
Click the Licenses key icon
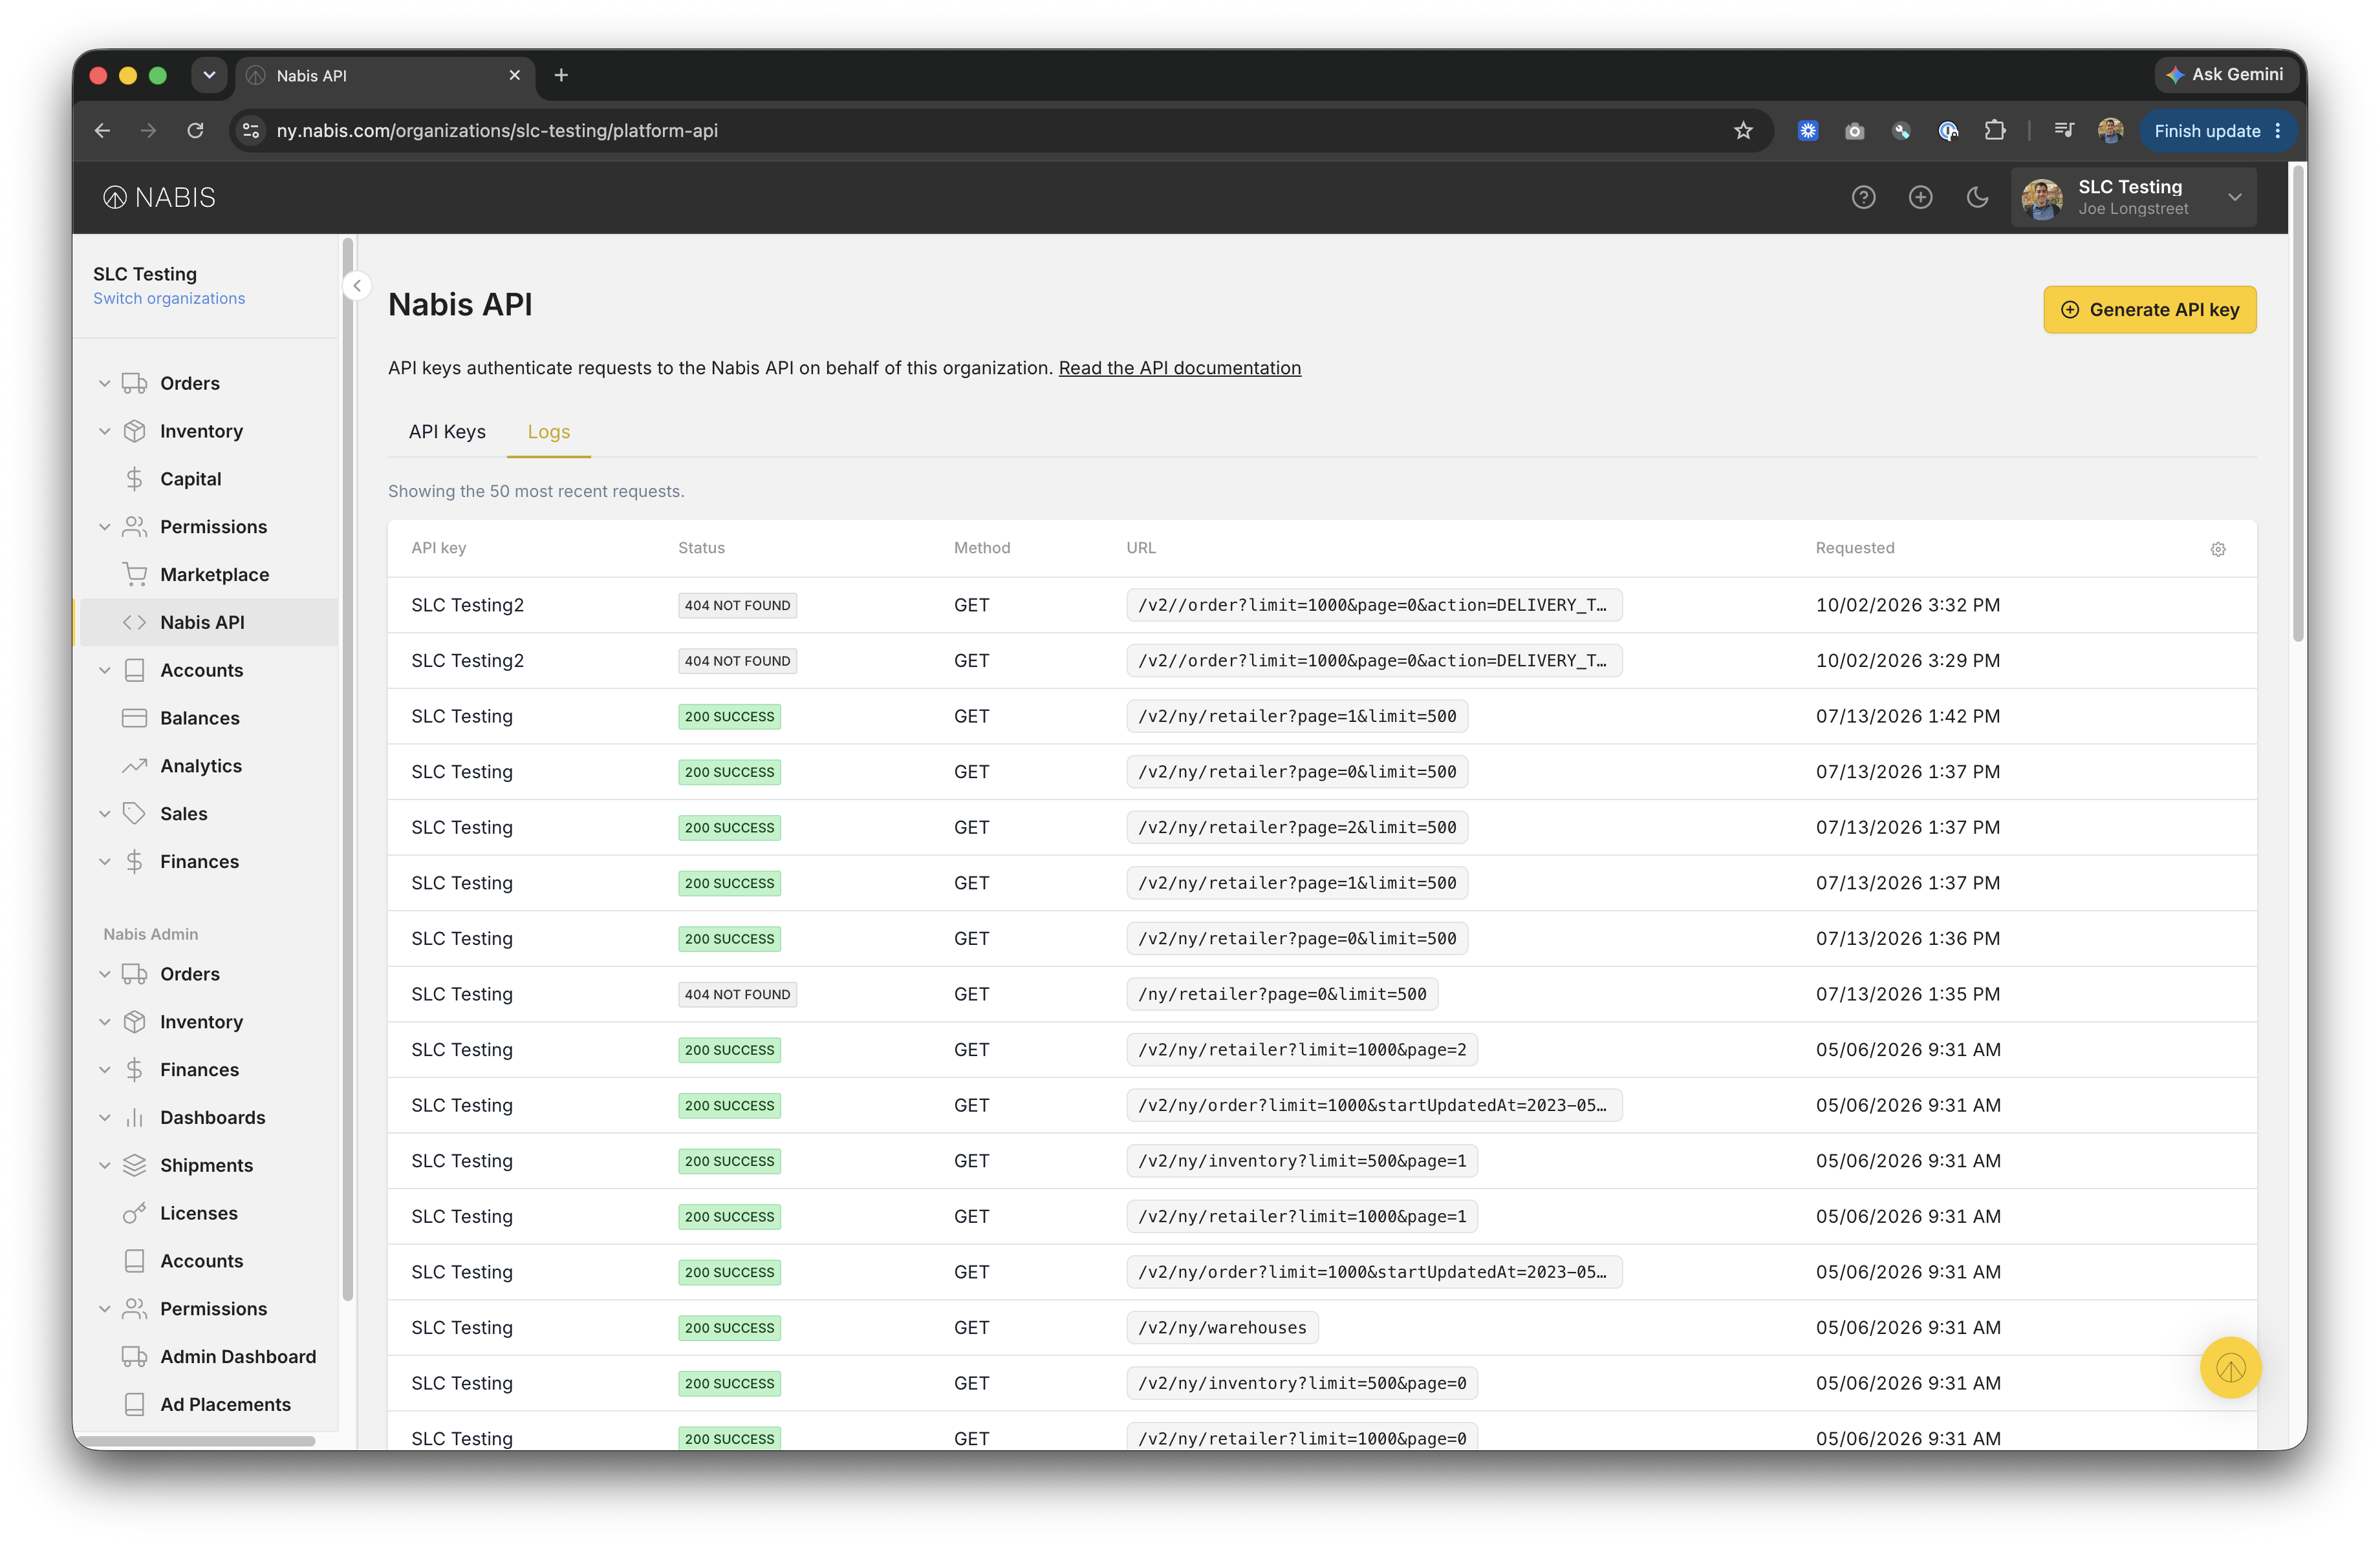[134, 1213]
